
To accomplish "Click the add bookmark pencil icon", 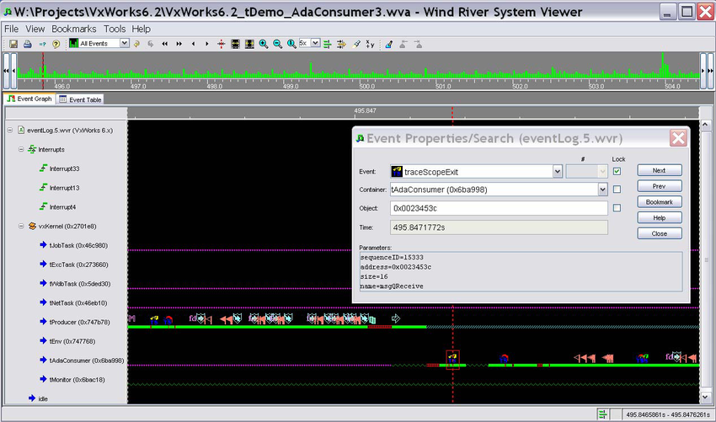I will click(x=388, y=44).
